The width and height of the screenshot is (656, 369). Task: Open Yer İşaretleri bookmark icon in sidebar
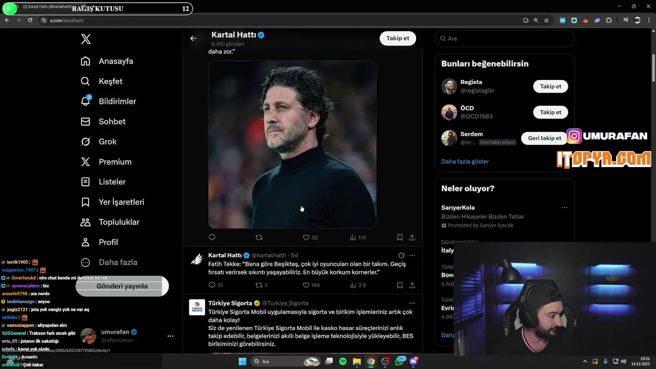pos(86,202)
